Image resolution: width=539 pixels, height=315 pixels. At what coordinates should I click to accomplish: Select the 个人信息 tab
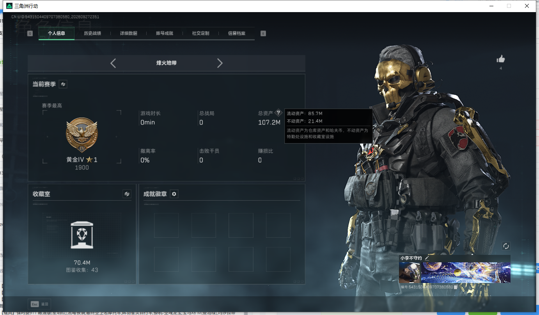tap(57, 33)
